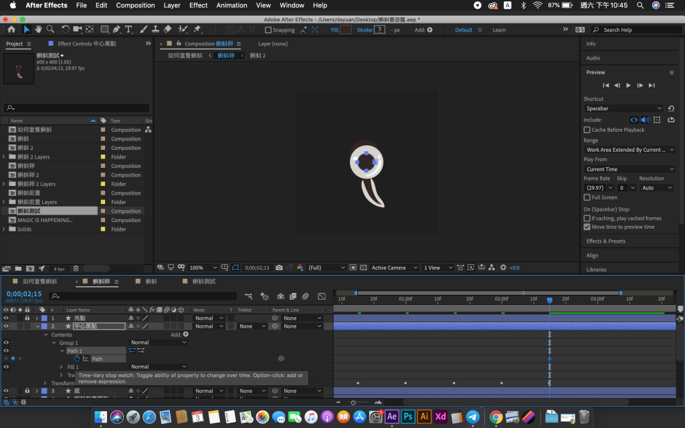Image resolution: width=685 pixels, height=428 pixels.
Task: Open Adobe Photoshop from the Dock
Action: pos(407,416)
